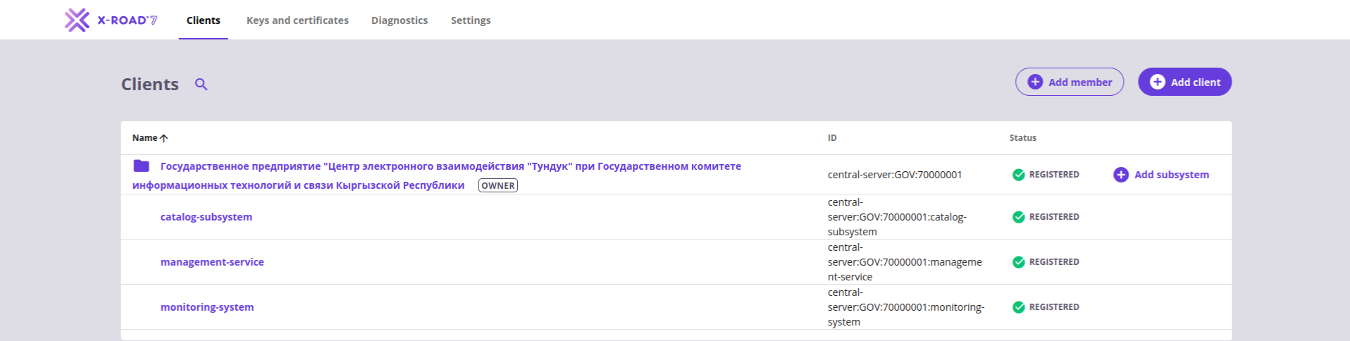Image resolution: width=1350 pixels, height=341 pixels.
Task: Click the Add subsystem text button
Action: point(1172,175)
